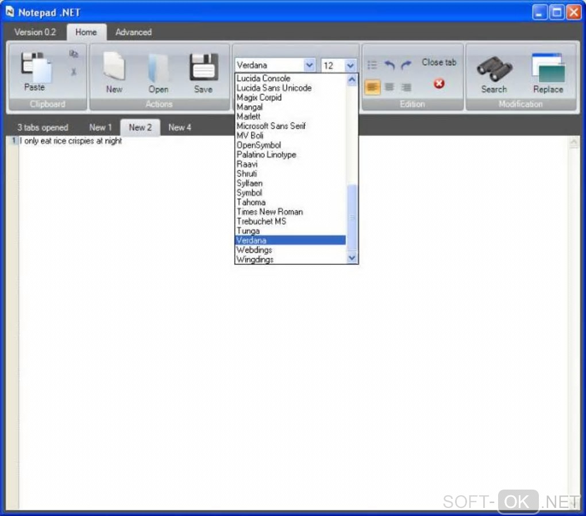Viewport: 586px width, 516px height.
Task: Open the Replace tool icon
Action: [x=548, y=68]
